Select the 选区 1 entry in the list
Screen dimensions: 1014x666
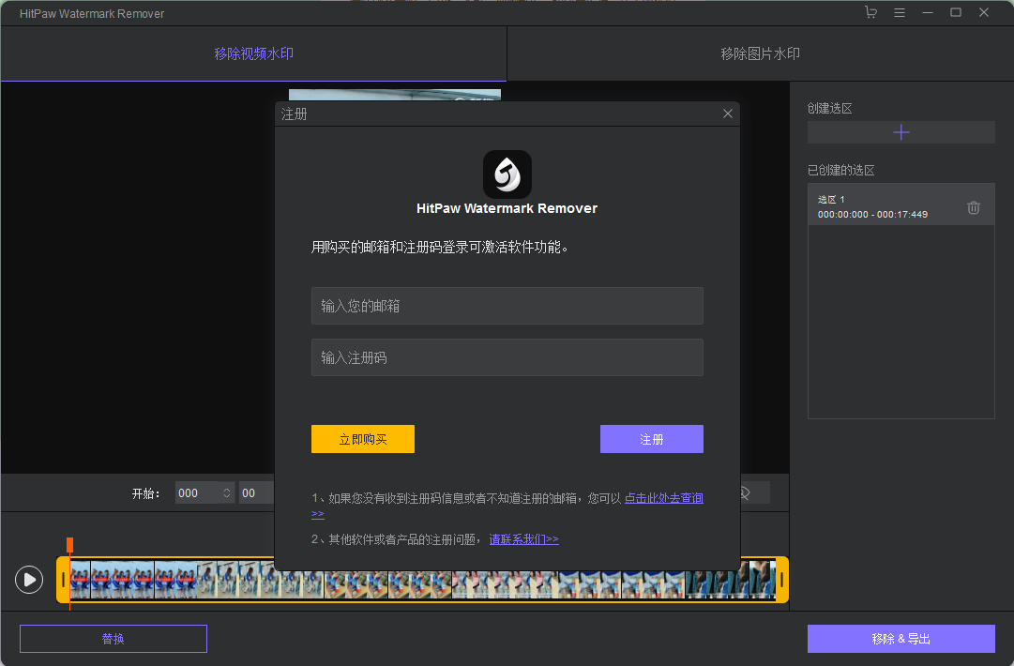coord(900,205)
